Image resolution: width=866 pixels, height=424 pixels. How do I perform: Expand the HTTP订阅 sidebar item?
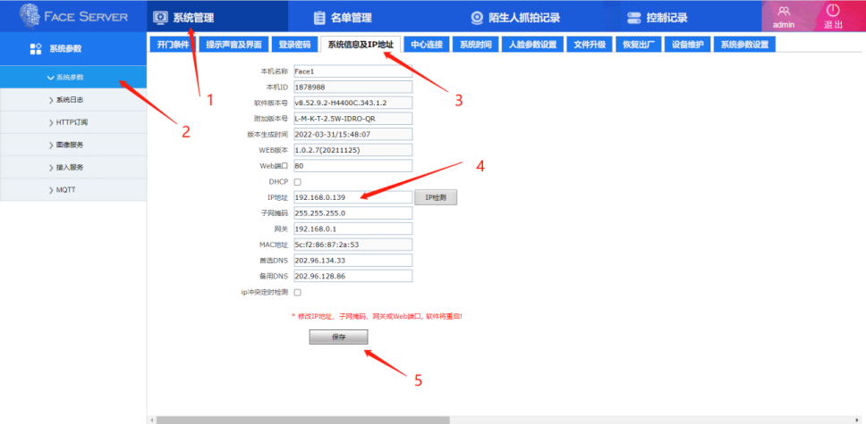coord(73,122)
